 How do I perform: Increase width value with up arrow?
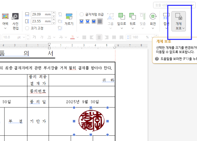click(x=54, y=13)
